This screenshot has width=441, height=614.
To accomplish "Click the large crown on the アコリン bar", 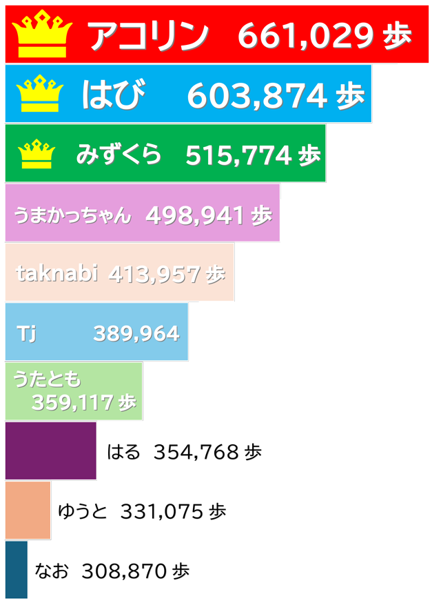I will pos(43,34).
